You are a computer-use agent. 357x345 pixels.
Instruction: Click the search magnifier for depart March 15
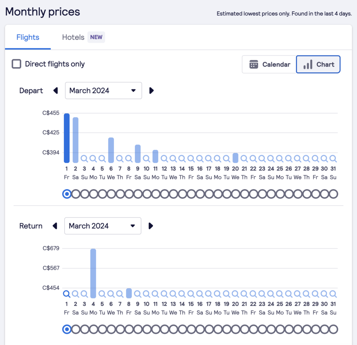pyautogui.click(x=191, y=159)
